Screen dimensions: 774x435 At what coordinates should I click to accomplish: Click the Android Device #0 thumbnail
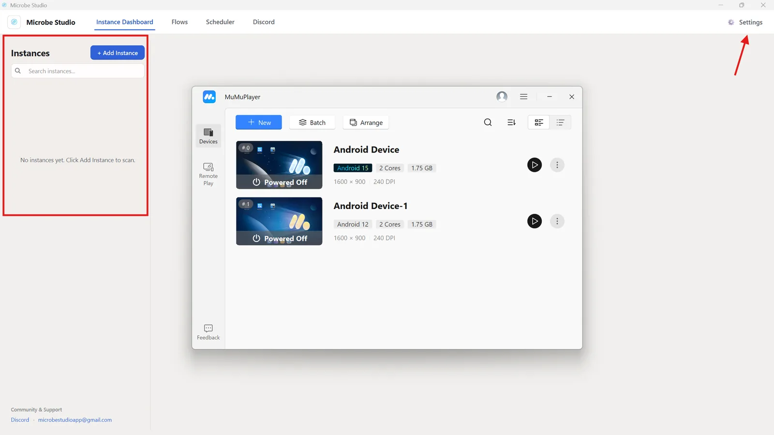click(279, 165)
